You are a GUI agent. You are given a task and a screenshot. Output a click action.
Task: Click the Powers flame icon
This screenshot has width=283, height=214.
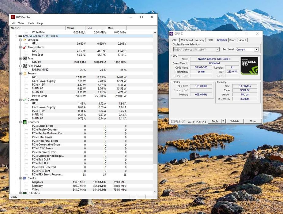point(25,73)
